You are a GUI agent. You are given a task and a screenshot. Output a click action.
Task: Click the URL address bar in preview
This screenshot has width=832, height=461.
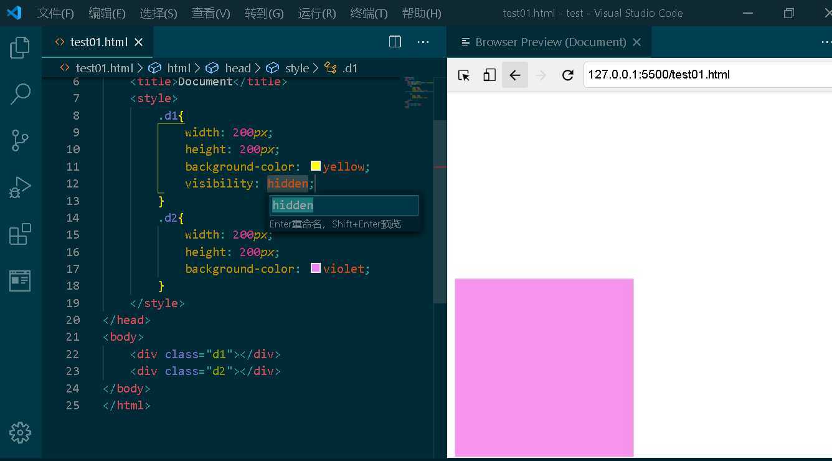(x=707, y=75)
